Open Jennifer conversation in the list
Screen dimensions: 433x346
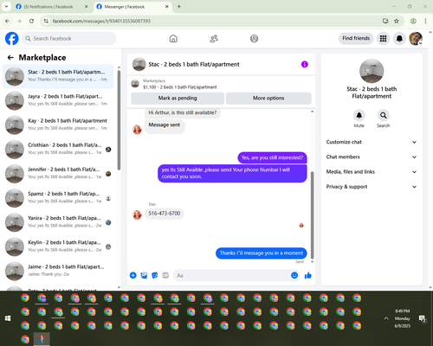(x=58, y=174)
